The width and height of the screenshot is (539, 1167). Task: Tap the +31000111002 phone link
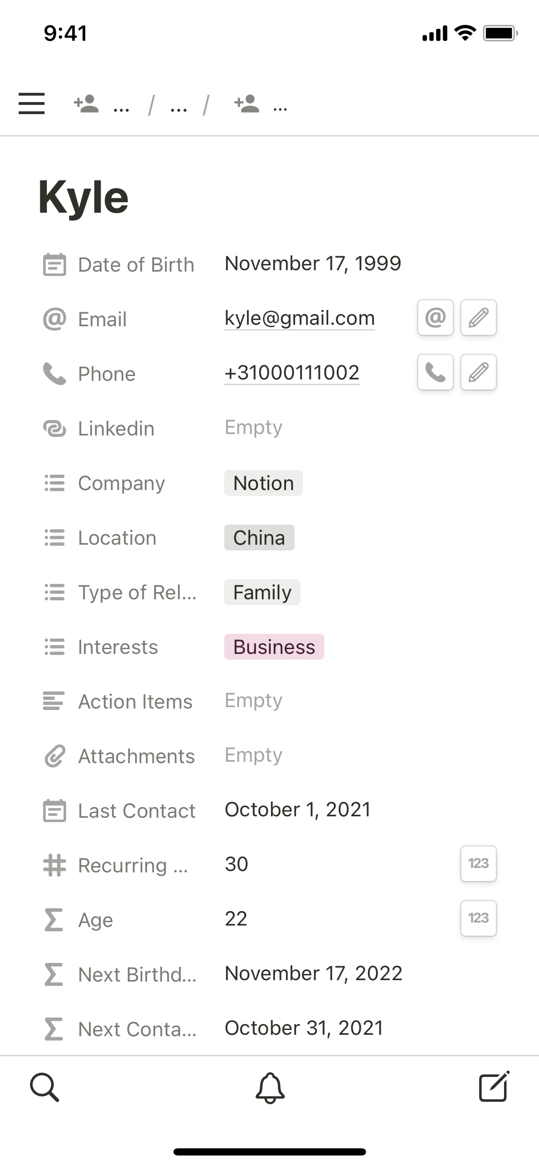(x=292, y=373)
